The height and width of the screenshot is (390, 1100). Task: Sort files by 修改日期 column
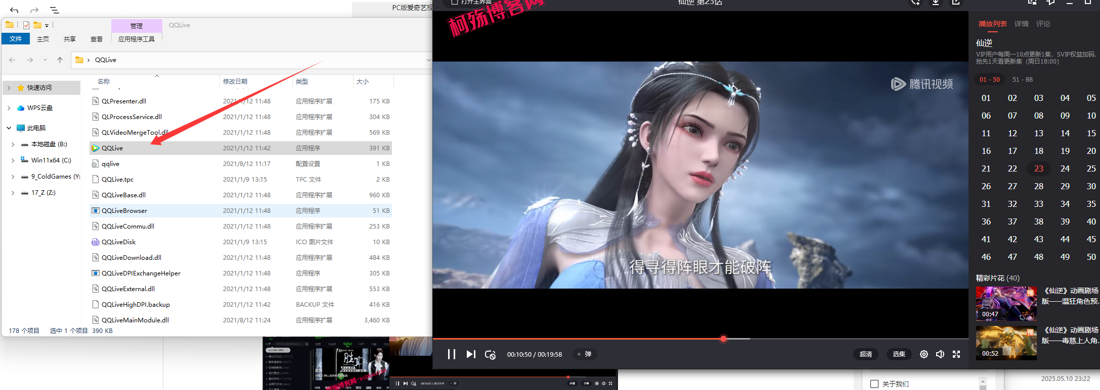click(235, 81)
